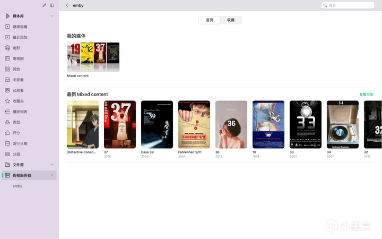Open the 10 (1979) movie poster

(x=268, y=124)
